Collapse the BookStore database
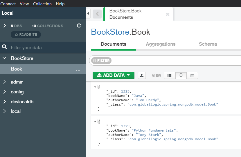Image resolution: width=241 pixels, height=157 pixels. pyautogui.click(x=4, y=58)
